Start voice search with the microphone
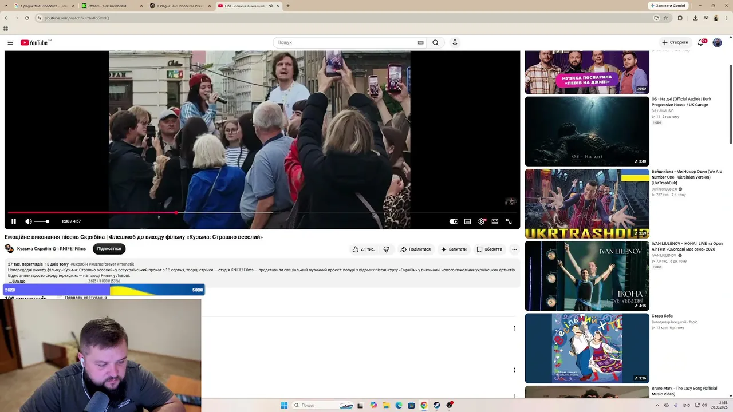733x412 pixels. click(455, 42)
